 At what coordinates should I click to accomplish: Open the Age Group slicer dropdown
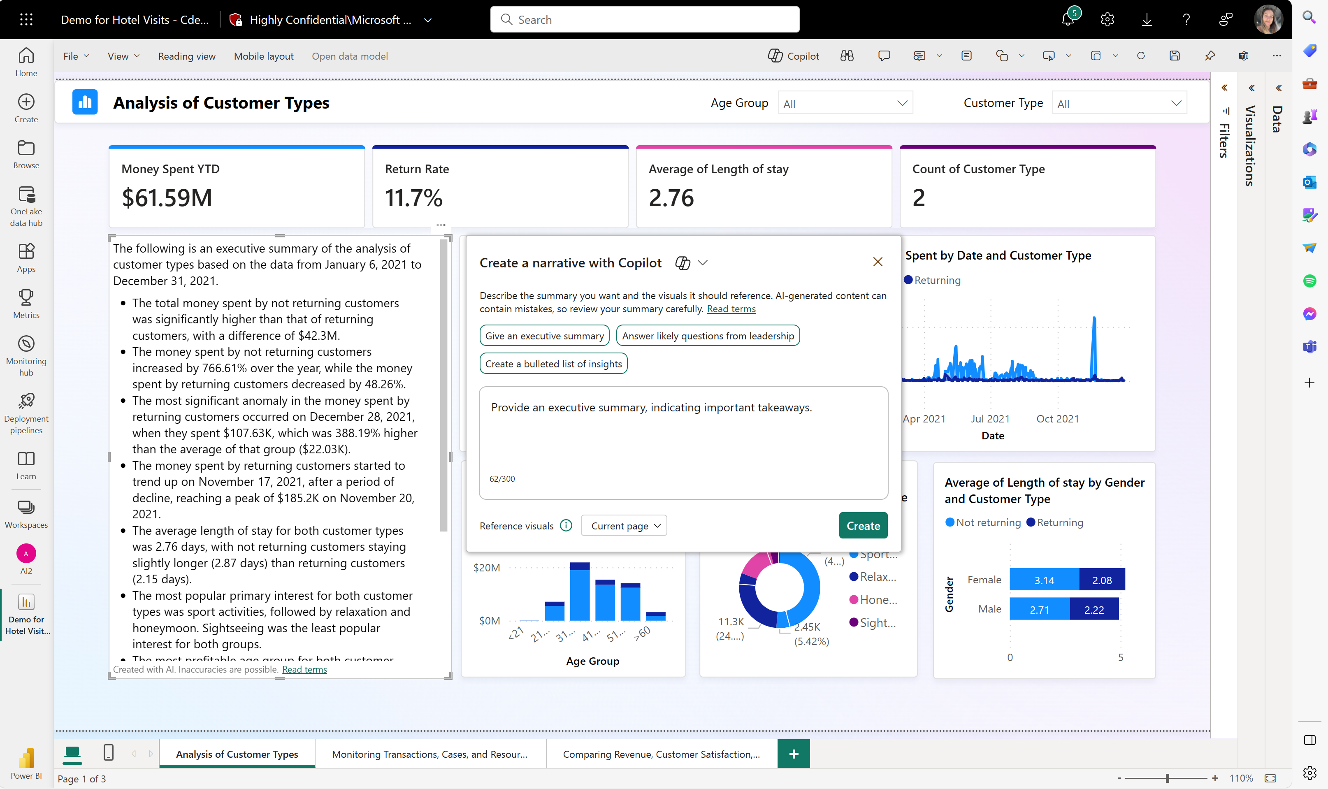tap(845, 103)
